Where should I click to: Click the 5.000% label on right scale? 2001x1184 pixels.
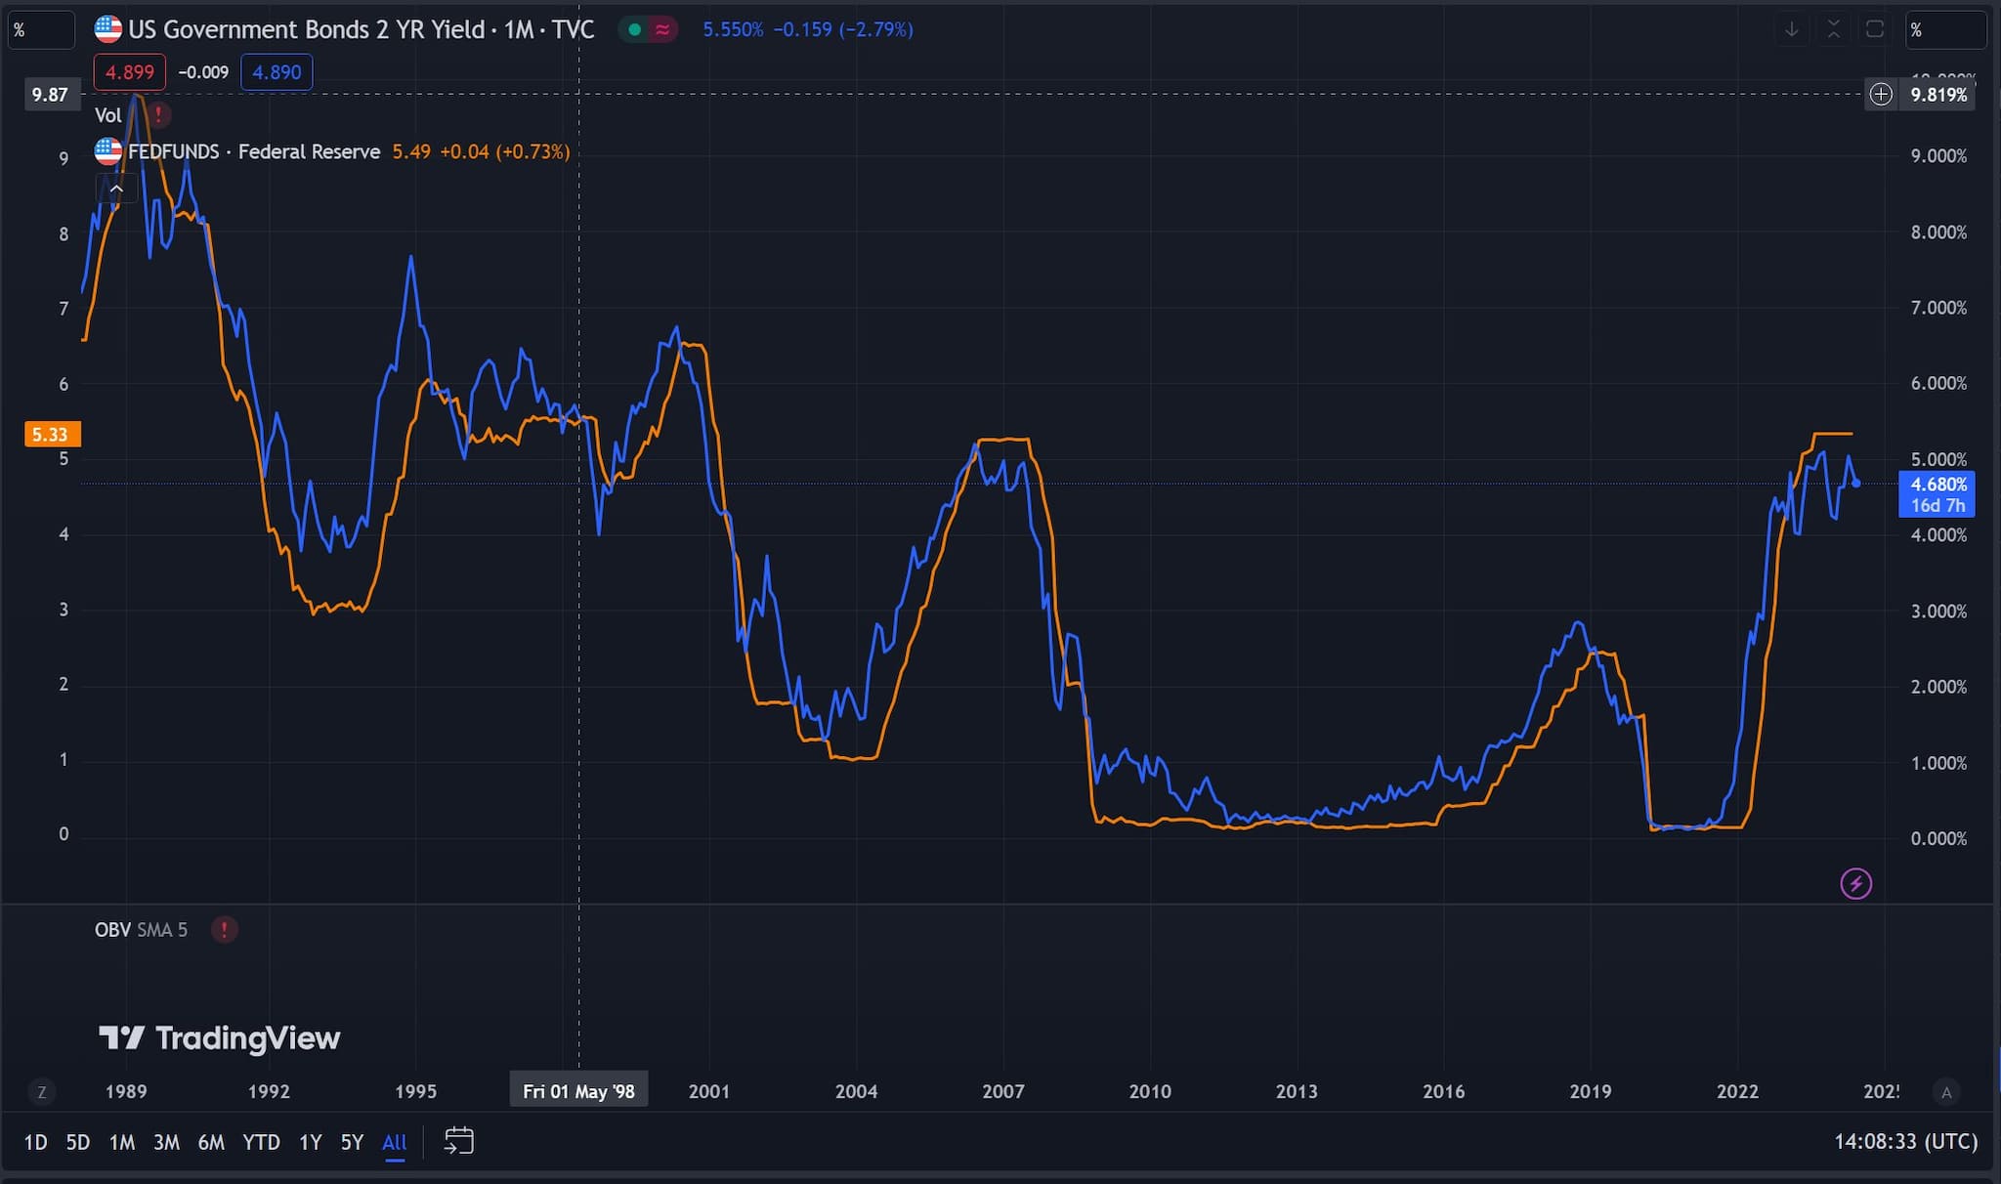(1938, 459)
